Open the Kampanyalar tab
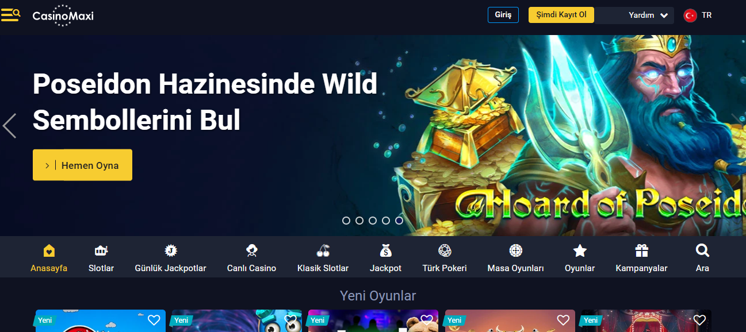 tap(641, 258)
